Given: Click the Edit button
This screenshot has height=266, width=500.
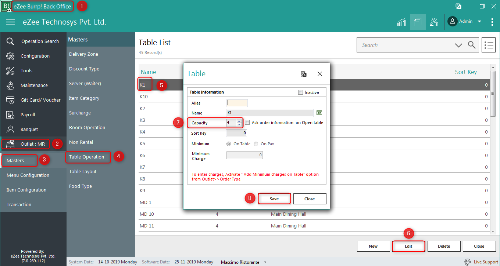Looking at the screenshot, I should point(408,246).
